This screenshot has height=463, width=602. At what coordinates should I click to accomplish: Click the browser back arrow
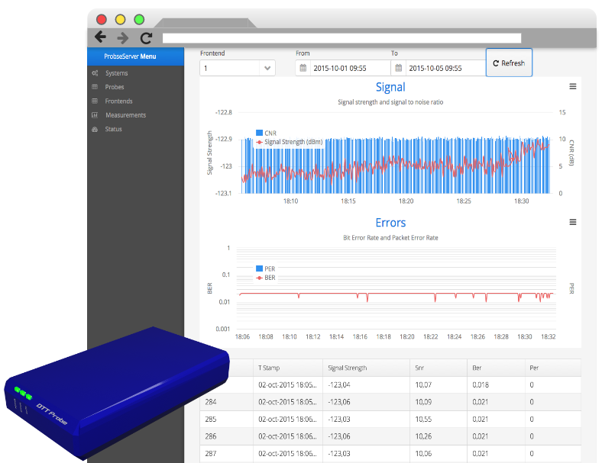tap(100, 37)
